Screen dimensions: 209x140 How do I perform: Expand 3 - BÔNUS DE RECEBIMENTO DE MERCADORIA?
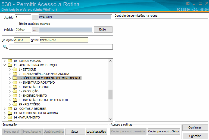[x=10, y=78]
